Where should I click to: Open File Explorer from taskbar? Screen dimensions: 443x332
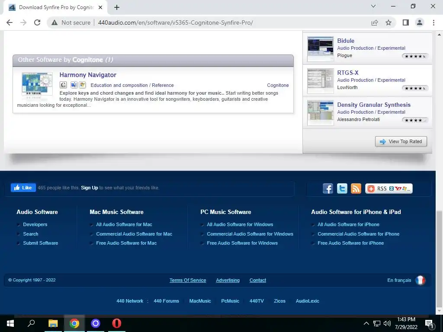click(x=53, y=323)
